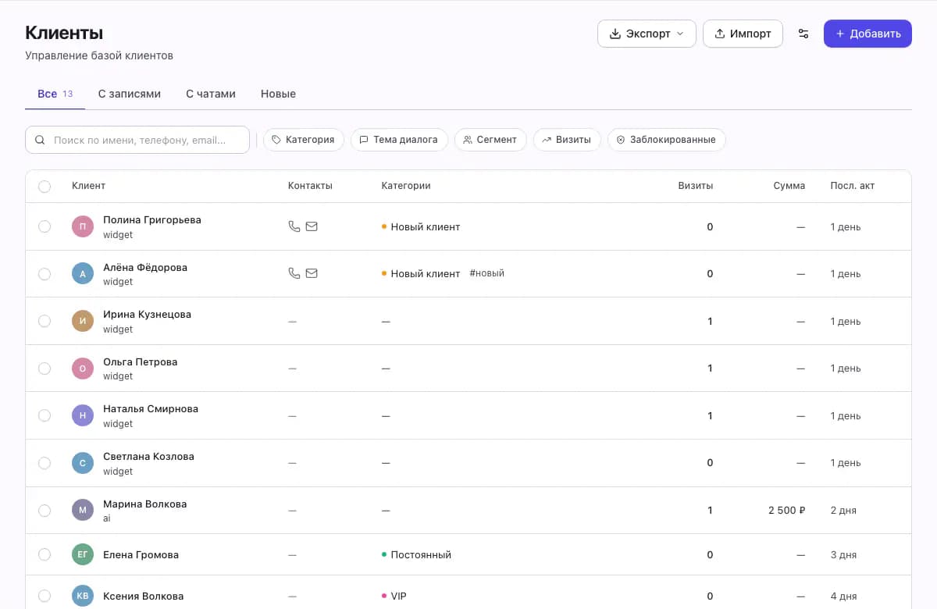Click avatar of Светлана Козлова
937x609 pixels.
pos(83,463)
